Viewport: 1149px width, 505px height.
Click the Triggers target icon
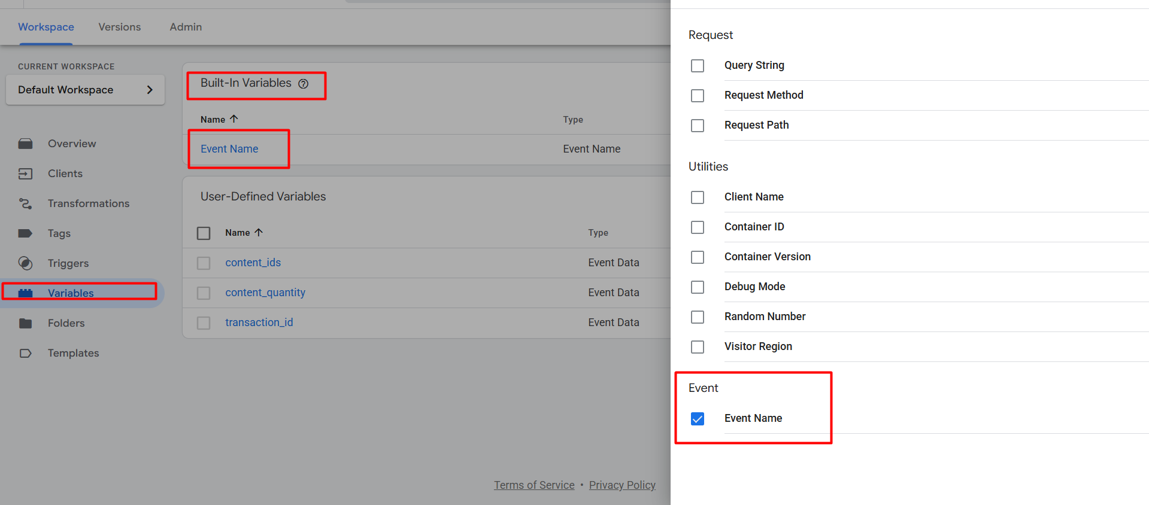click(25, 263)
